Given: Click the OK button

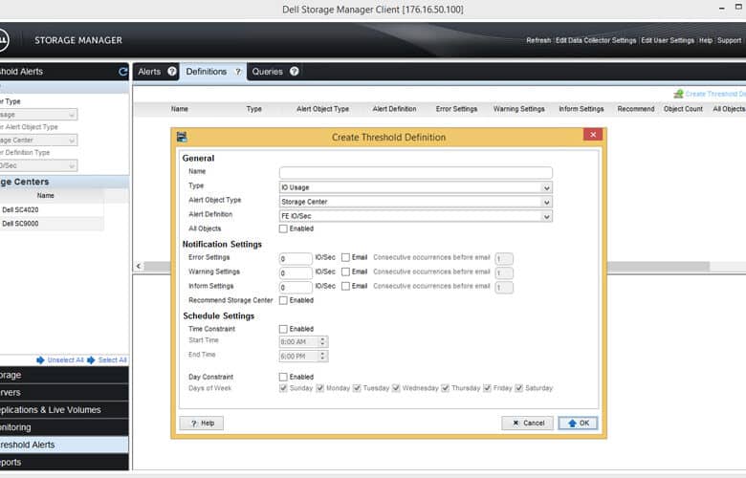Looking at the screenshot, I should pos(578,423).
